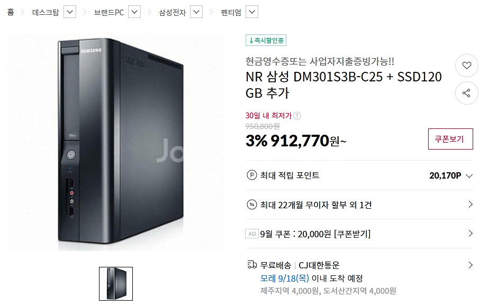Click the percent installment icon

[x=252, y=204]
